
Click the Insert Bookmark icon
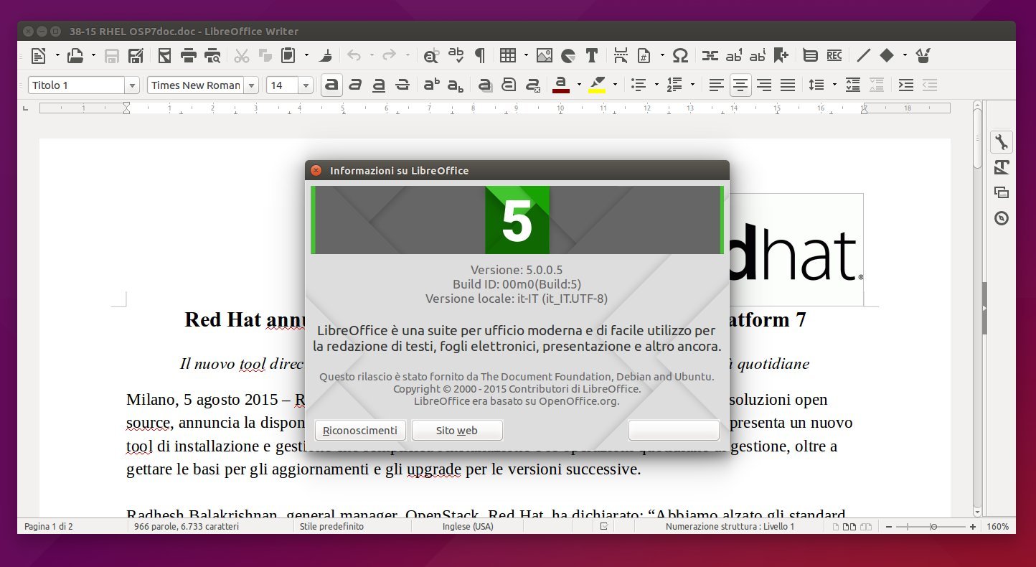pos(781,55)
